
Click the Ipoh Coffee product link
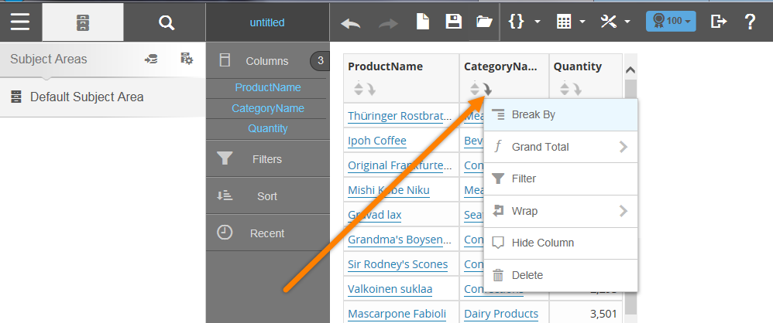(377, 141)
